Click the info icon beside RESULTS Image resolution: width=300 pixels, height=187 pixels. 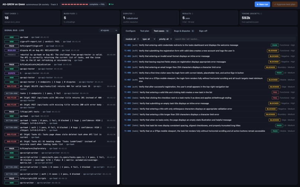(x=192, y=14)
